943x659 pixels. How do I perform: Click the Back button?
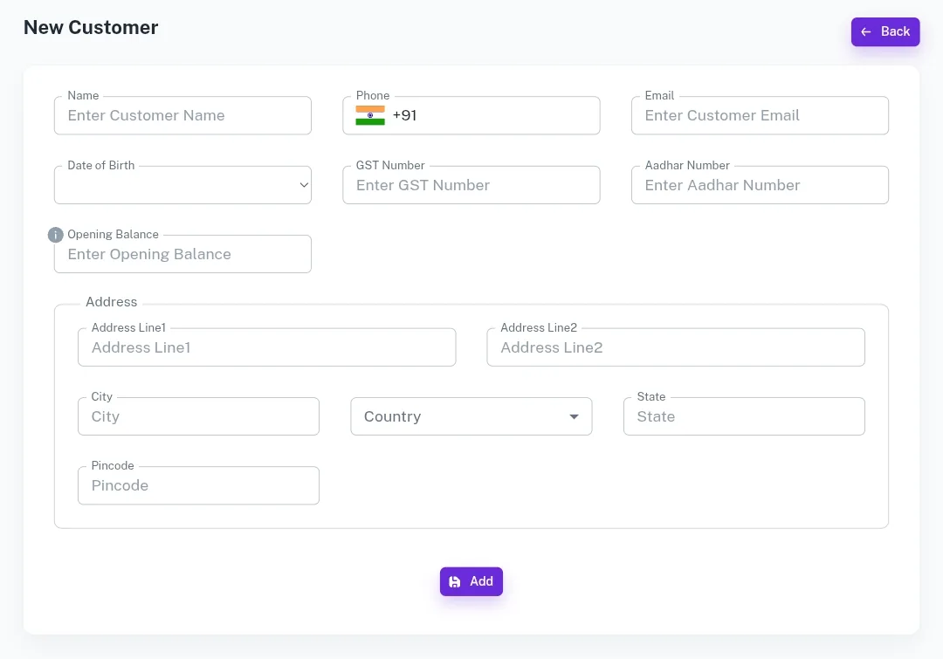click(x=885, y=32)
